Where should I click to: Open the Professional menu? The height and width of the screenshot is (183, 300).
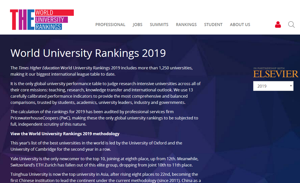coord(110,25)
